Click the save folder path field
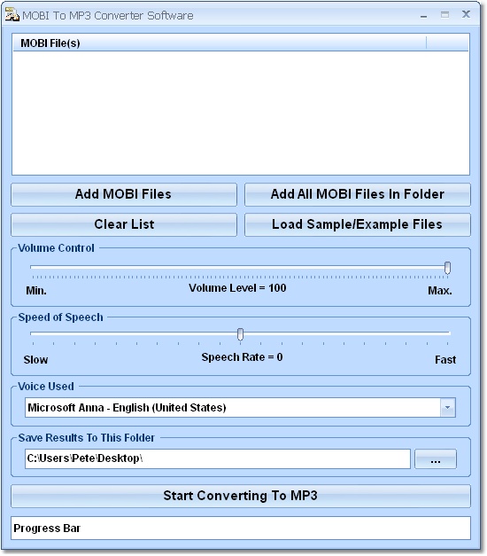This screenshot has width=487, height=556. (218, 458)
